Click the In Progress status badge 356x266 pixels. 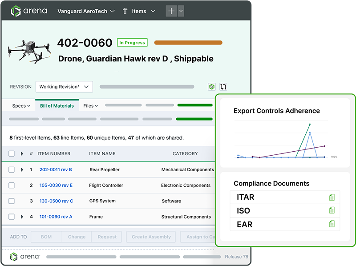tap(132, 42)
